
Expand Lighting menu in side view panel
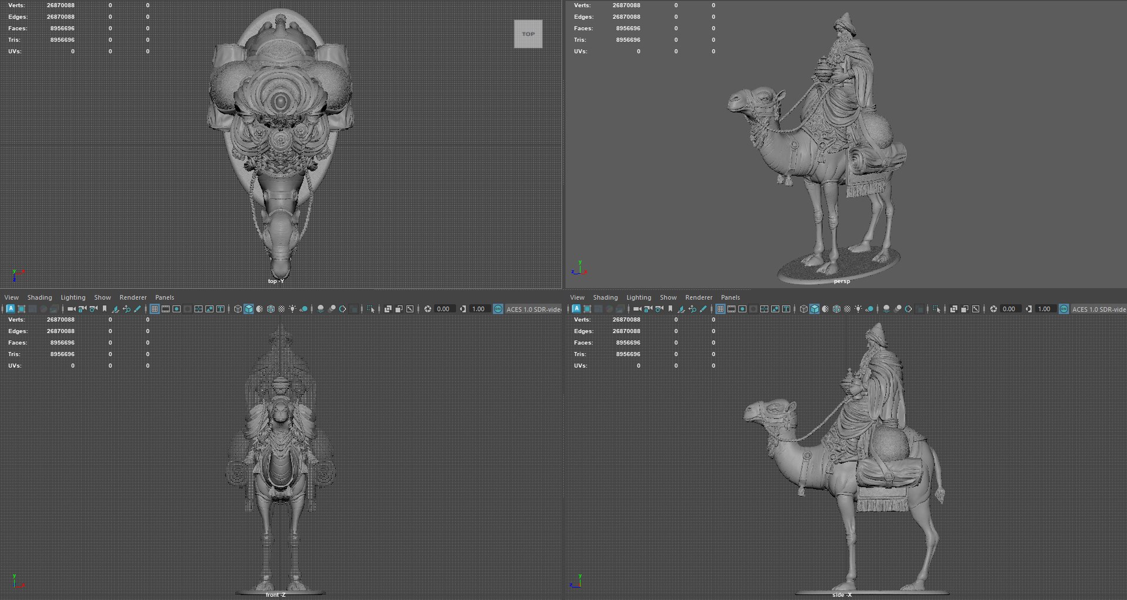tap(639, 297)
